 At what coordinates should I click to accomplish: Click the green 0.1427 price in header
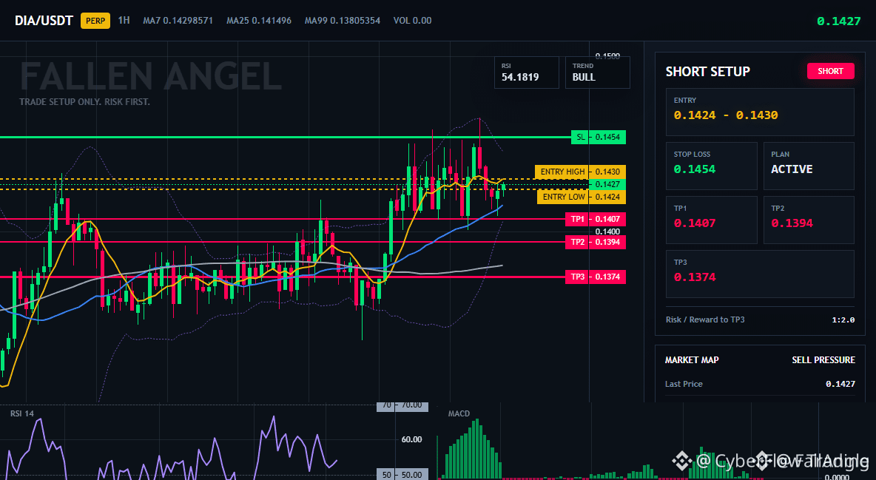click(x=838, y=21)
